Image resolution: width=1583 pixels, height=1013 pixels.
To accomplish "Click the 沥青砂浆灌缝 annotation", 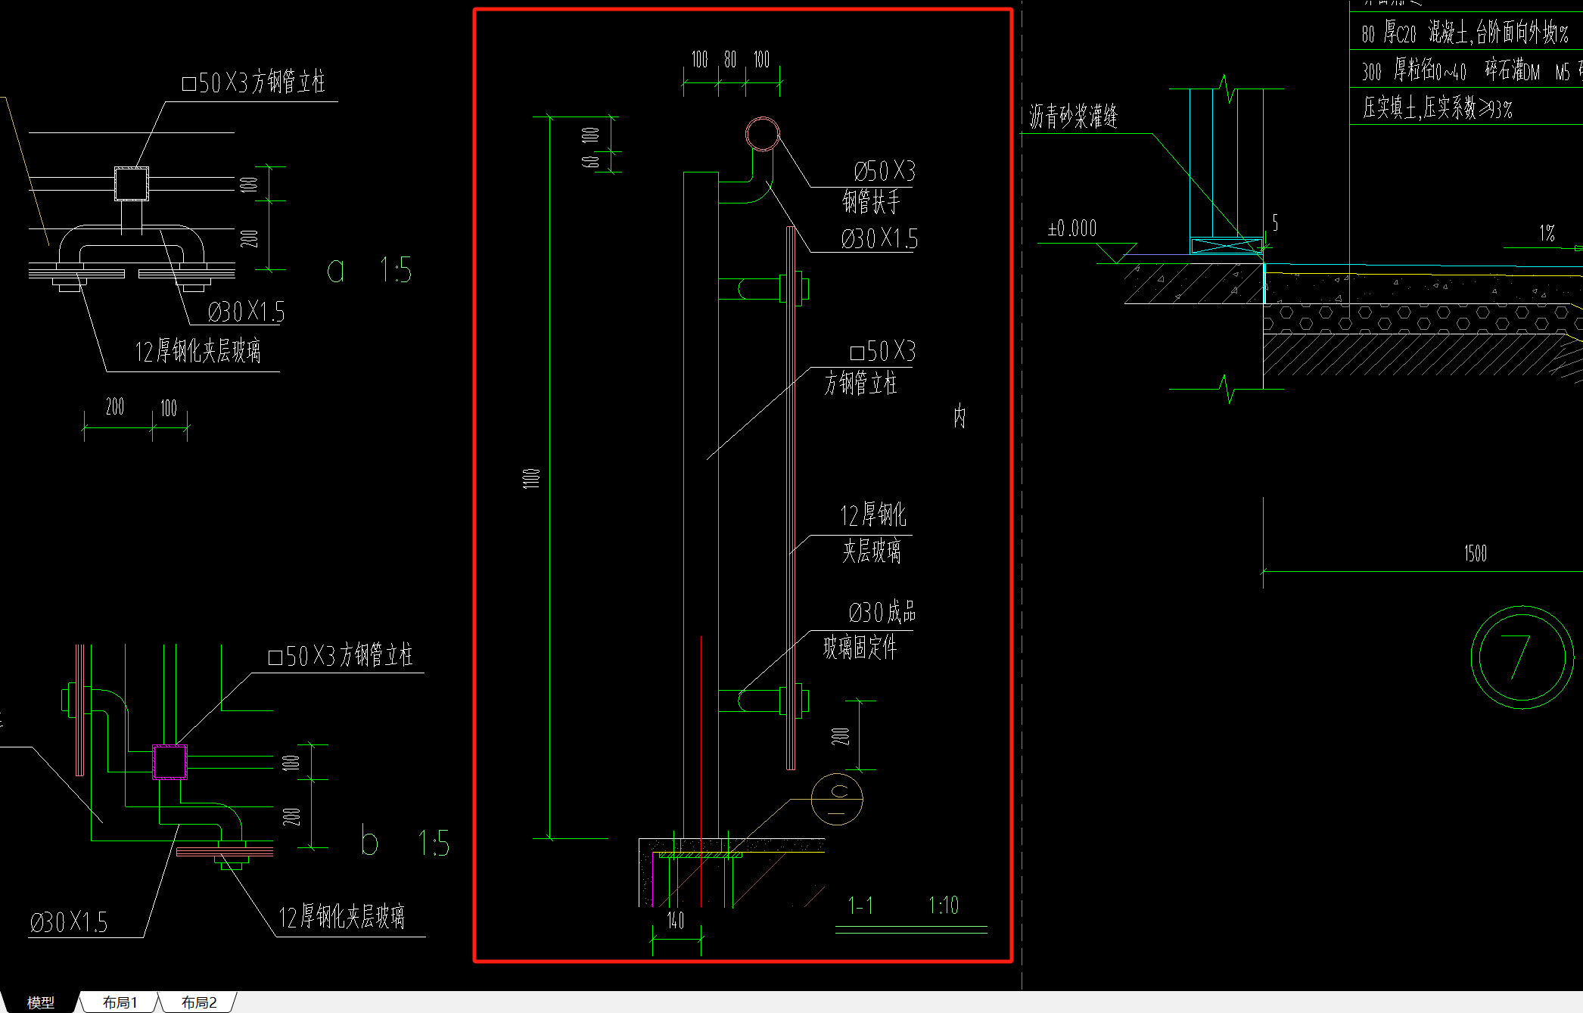I will 1073,117.
